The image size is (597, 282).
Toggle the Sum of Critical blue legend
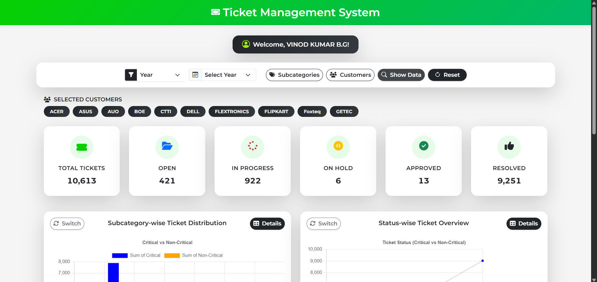coord(136,255)
